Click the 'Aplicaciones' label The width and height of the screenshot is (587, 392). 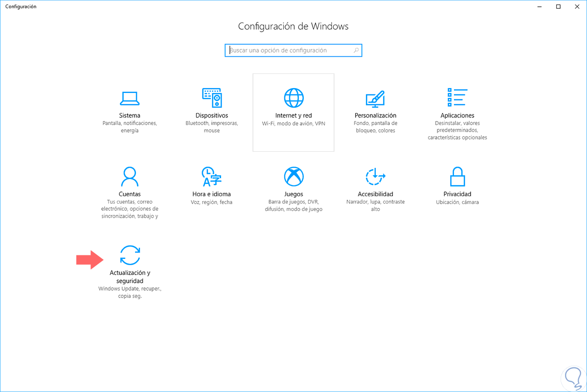pos(457,115)
